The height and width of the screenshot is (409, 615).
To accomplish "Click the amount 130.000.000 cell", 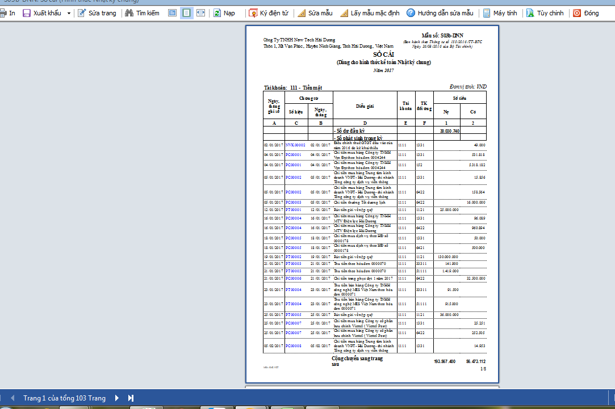I will pos(448,257).
